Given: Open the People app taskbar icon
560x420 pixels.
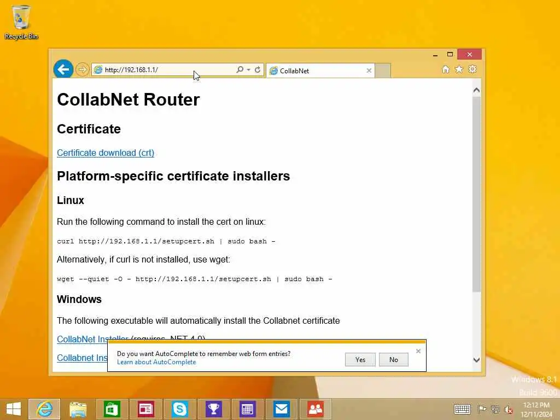Looking at the screenshot, I should pos(316,409).
